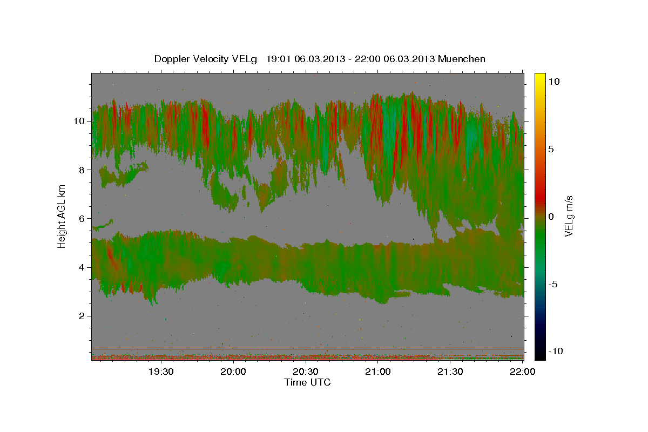The width and height of the screenshot is (648, 432).
Task: Click the height tick label 4
Action: [x=83, y=267]
